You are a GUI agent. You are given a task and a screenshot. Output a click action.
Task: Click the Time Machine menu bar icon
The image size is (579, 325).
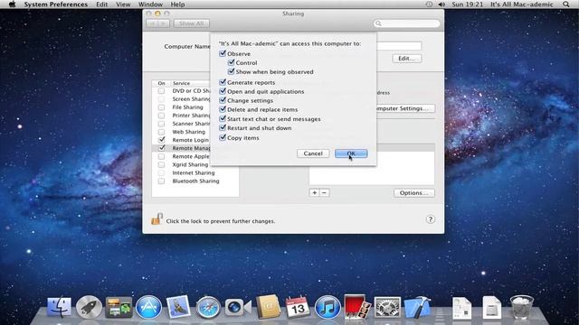click(429, 5)
